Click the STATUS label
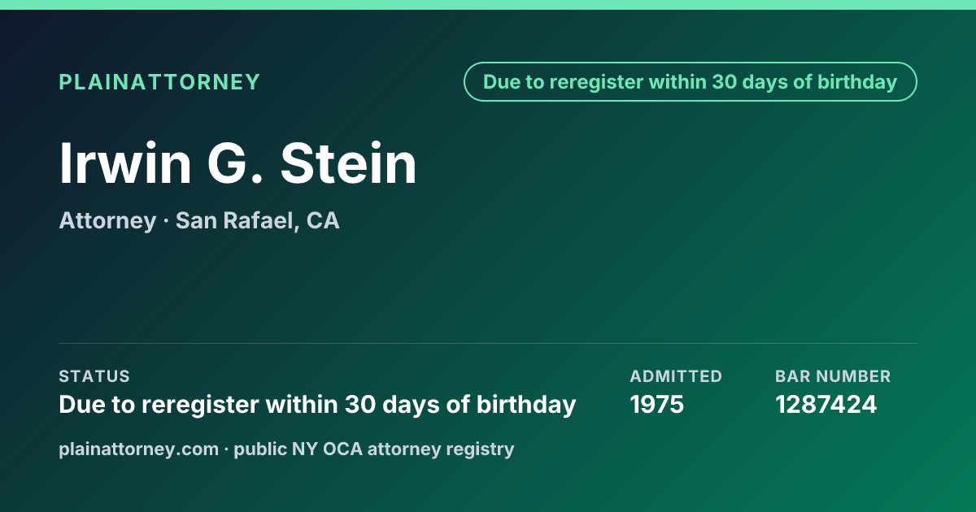 (94, 376)
